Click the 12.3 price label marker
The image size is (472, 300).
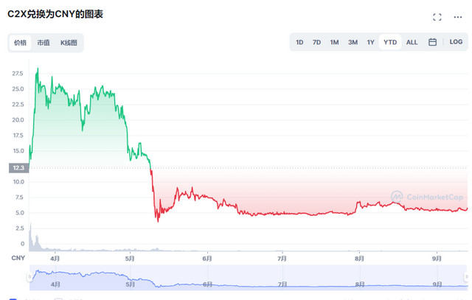click(x=18, y=168)
